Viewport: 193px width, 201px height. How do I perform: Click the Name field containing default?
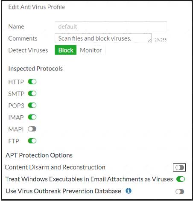tap(111, 26)
